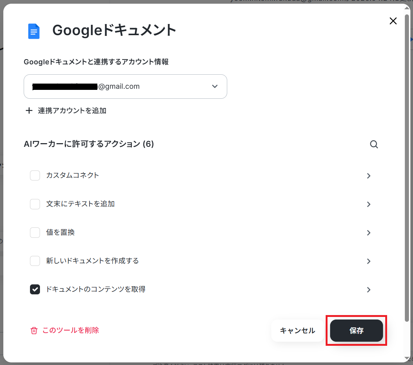413x365 pixels.
Task: Check the カスタムコネクト checkbox
Action: tap(35, 176)
